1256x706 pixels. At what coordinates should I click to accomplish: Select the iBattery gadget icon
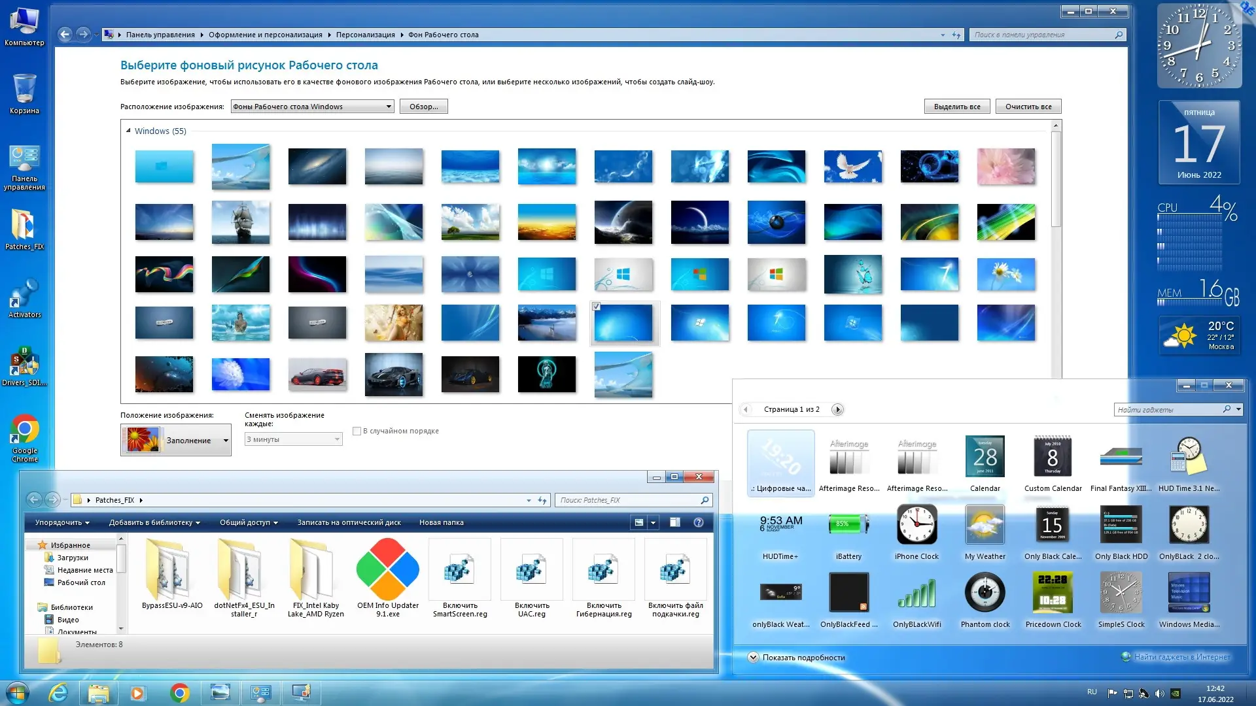click(848, 525)
